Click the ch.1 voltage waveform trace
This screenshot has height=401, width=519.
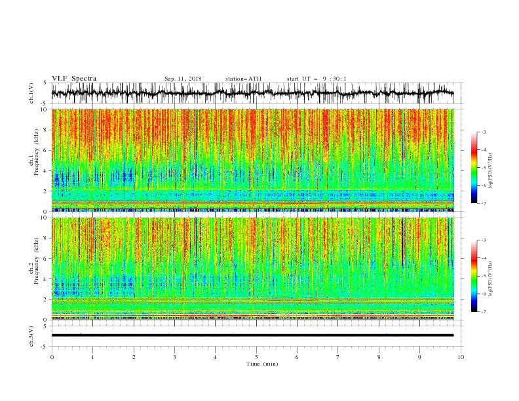click(252, 93)
